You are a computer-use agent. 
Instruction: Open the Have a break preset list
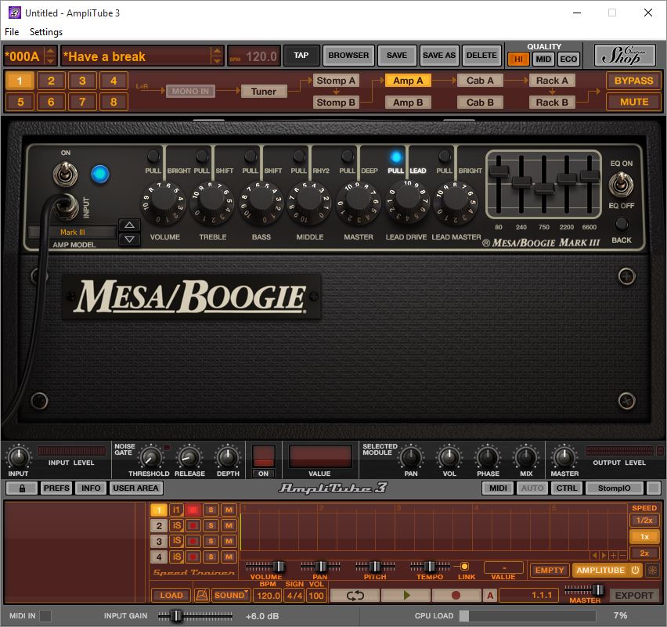(136, 56)
